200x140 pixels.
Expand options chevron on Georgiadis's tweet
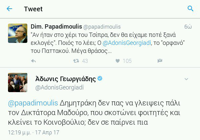click(x=187, y=79)
